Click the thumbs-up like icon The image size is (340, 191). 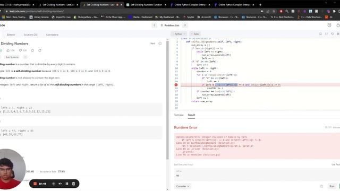8,50
